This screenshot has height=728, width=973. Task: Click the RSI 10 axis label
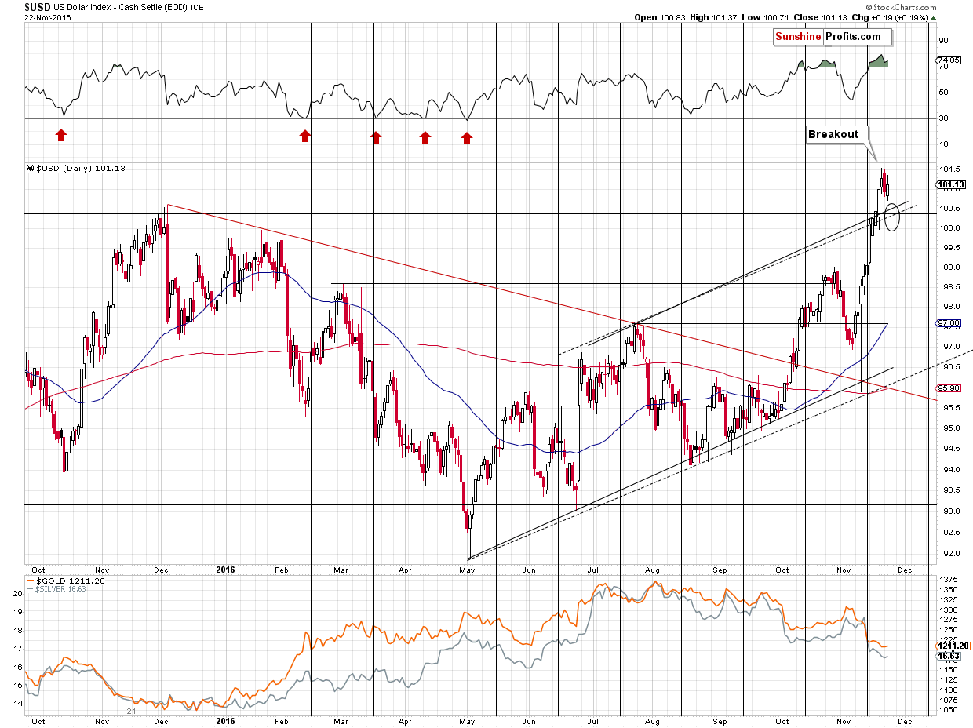(x=944, y=144)
